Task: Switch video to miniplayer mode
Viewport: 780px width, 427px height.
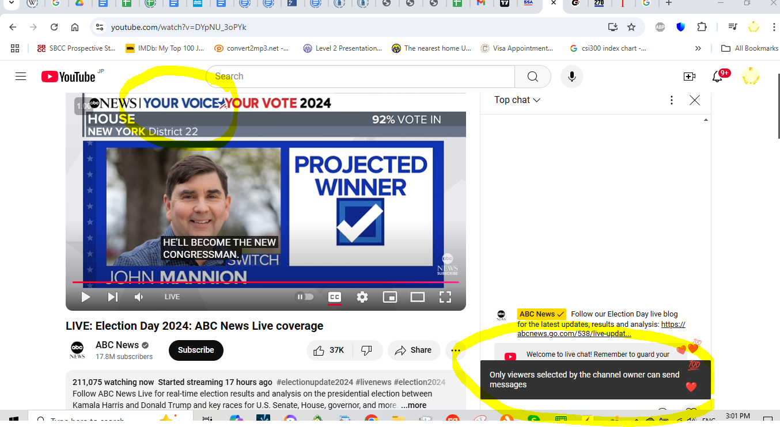Action: 390,297
